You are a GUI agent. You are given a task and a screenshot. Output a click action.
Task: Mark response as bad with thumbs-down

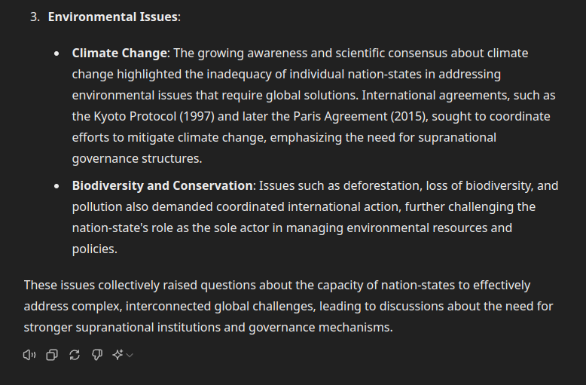pyautogui.click(x=97, y=355)
